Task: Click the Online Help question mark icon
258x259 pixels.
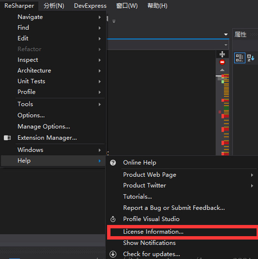Action: click(x=113, y=163)
